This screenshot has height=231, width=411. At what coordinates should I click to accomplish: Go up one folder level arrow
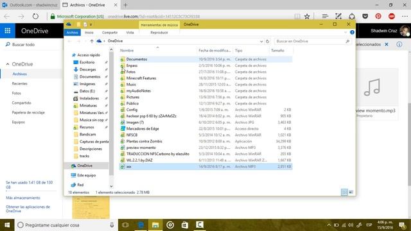click(92, 41)
